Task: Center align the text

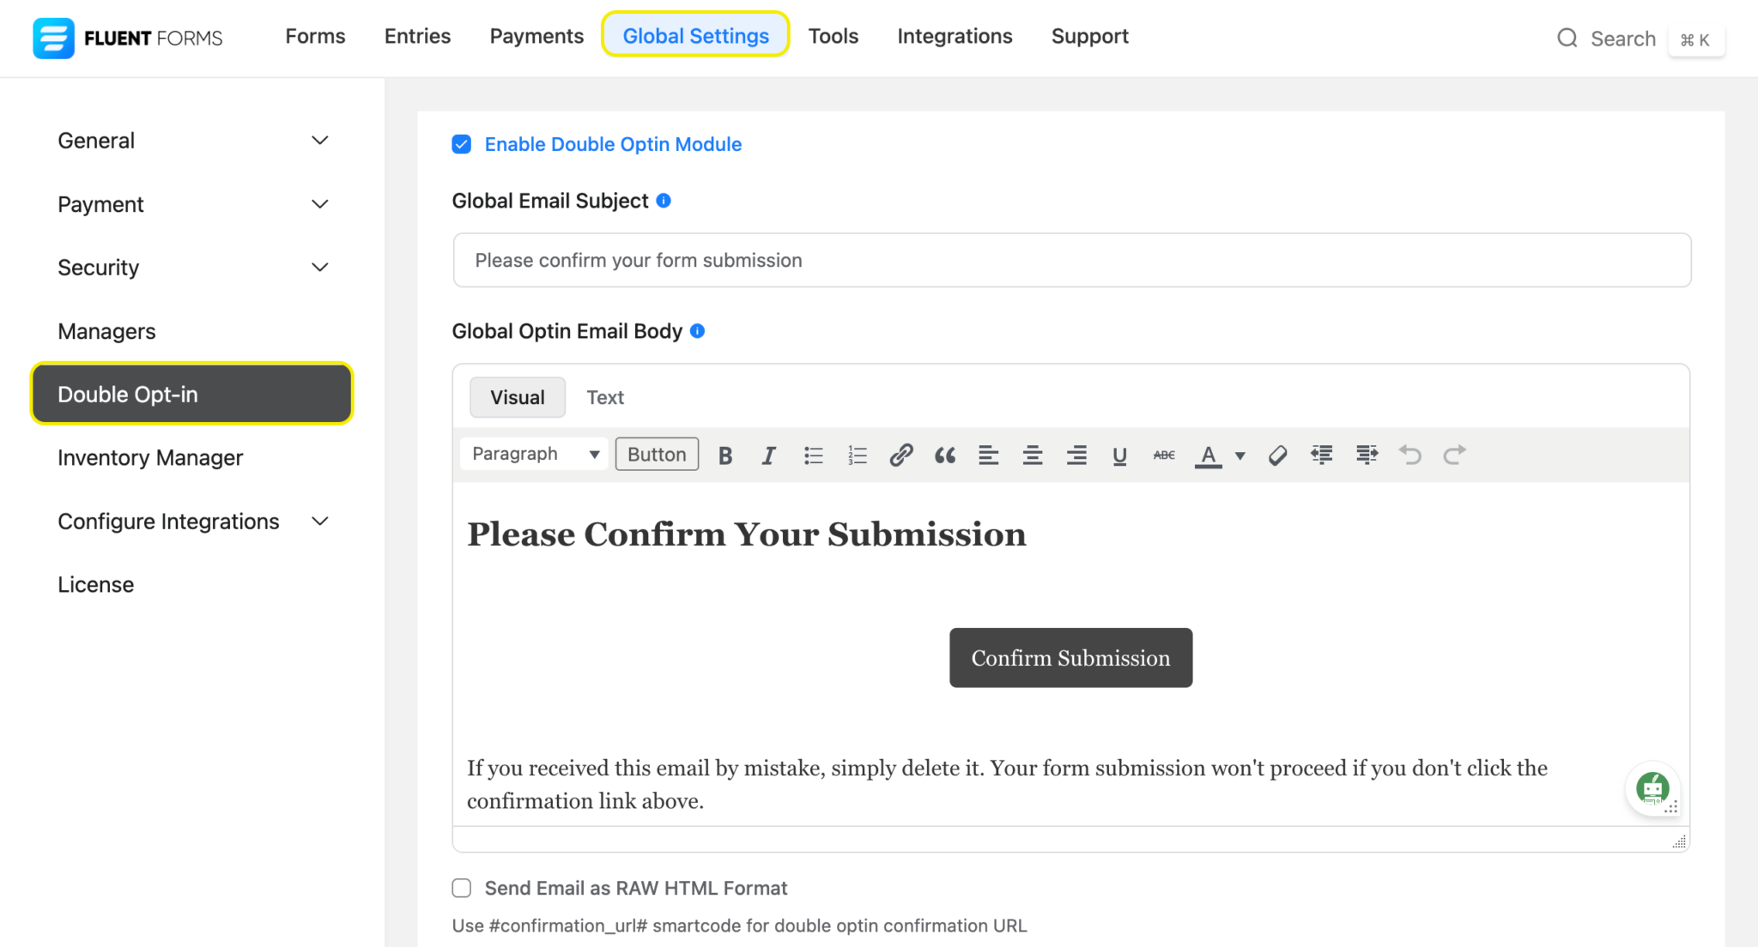Action: tap(1033, 455)
